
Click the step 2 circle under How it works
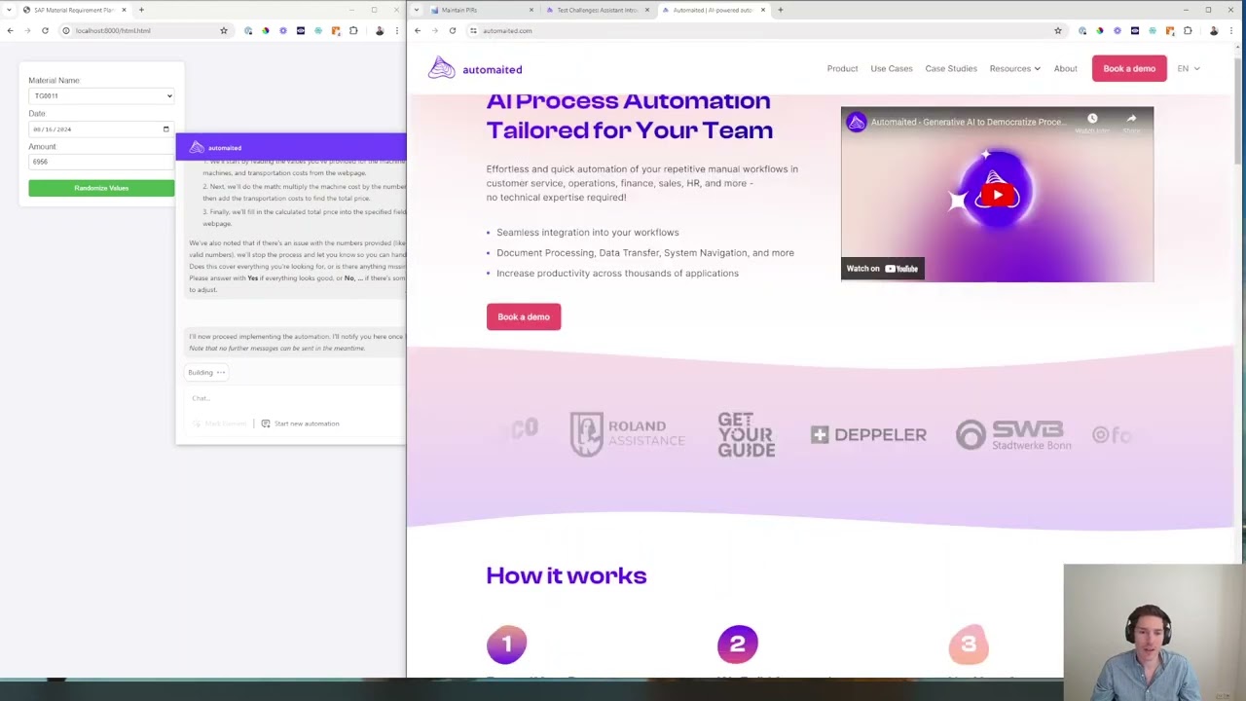[x=738, y=644]
